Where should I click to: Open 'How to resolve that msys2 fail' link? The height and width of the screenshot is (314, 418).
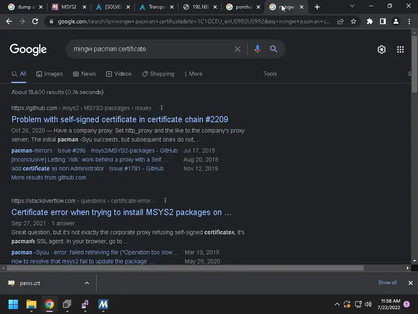pos(82,261)
